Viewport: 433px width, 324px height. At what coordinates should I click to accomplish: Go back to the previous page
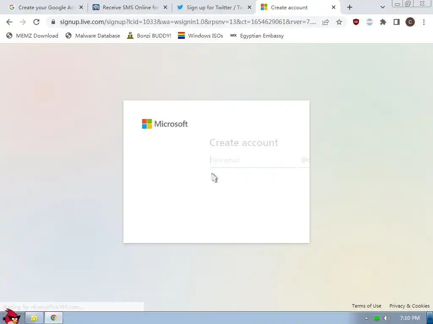(x=9, y=22)
